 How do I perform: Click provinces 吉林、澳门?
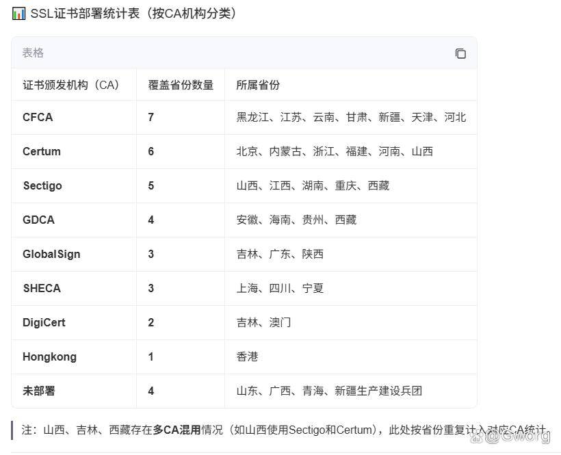coord(263,323)
